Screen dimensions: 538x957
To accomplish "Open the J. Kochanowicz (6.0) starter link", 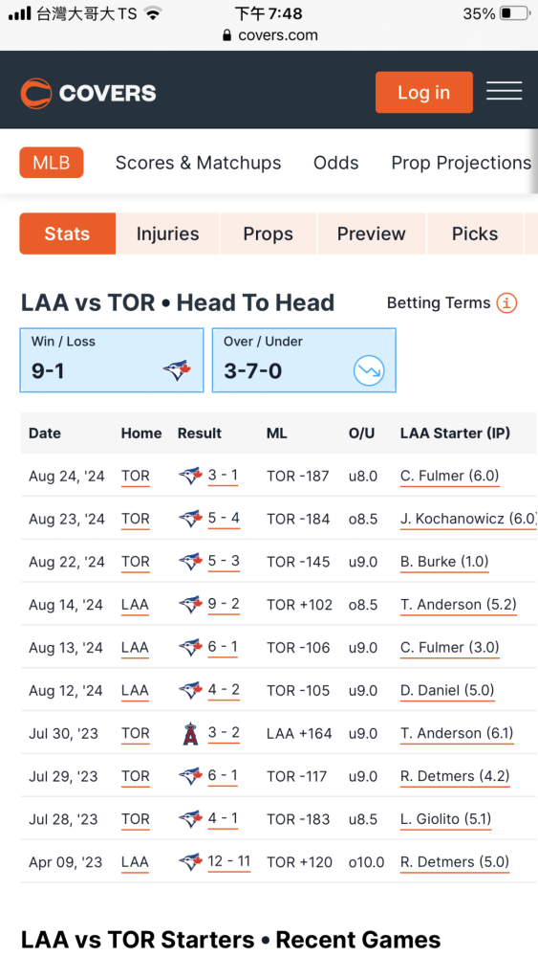I will click(x=468, y=519).
